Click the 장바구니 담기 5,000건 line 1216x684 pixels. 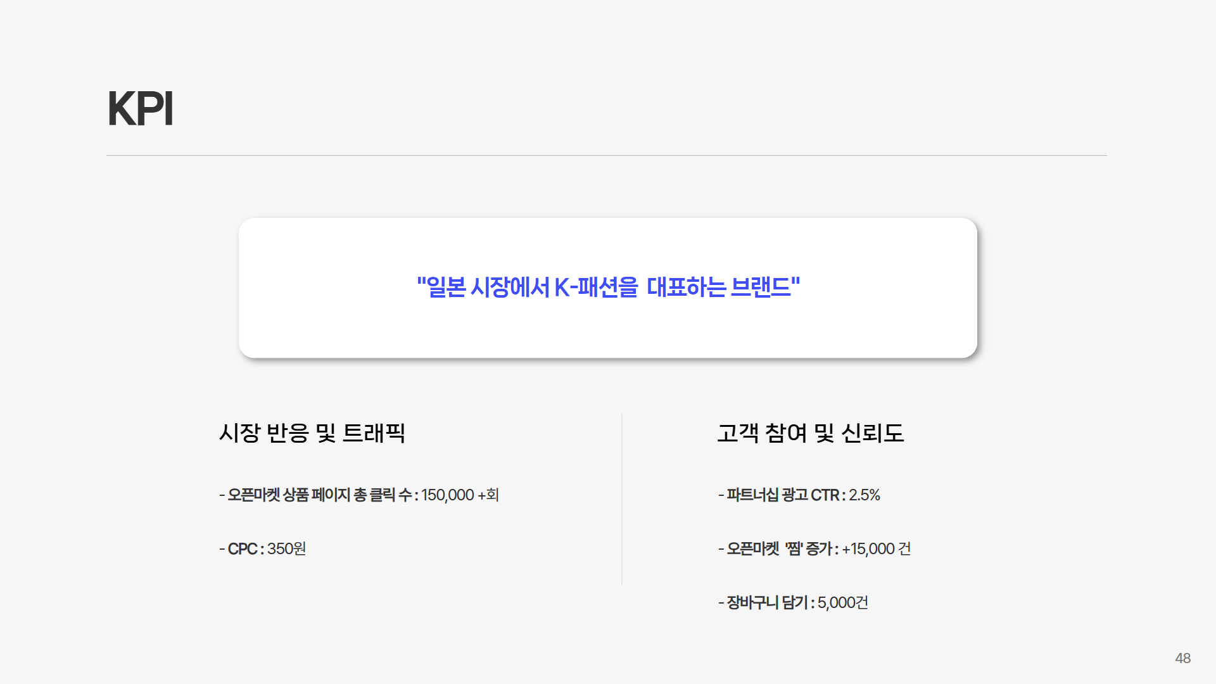click(793, 603)
